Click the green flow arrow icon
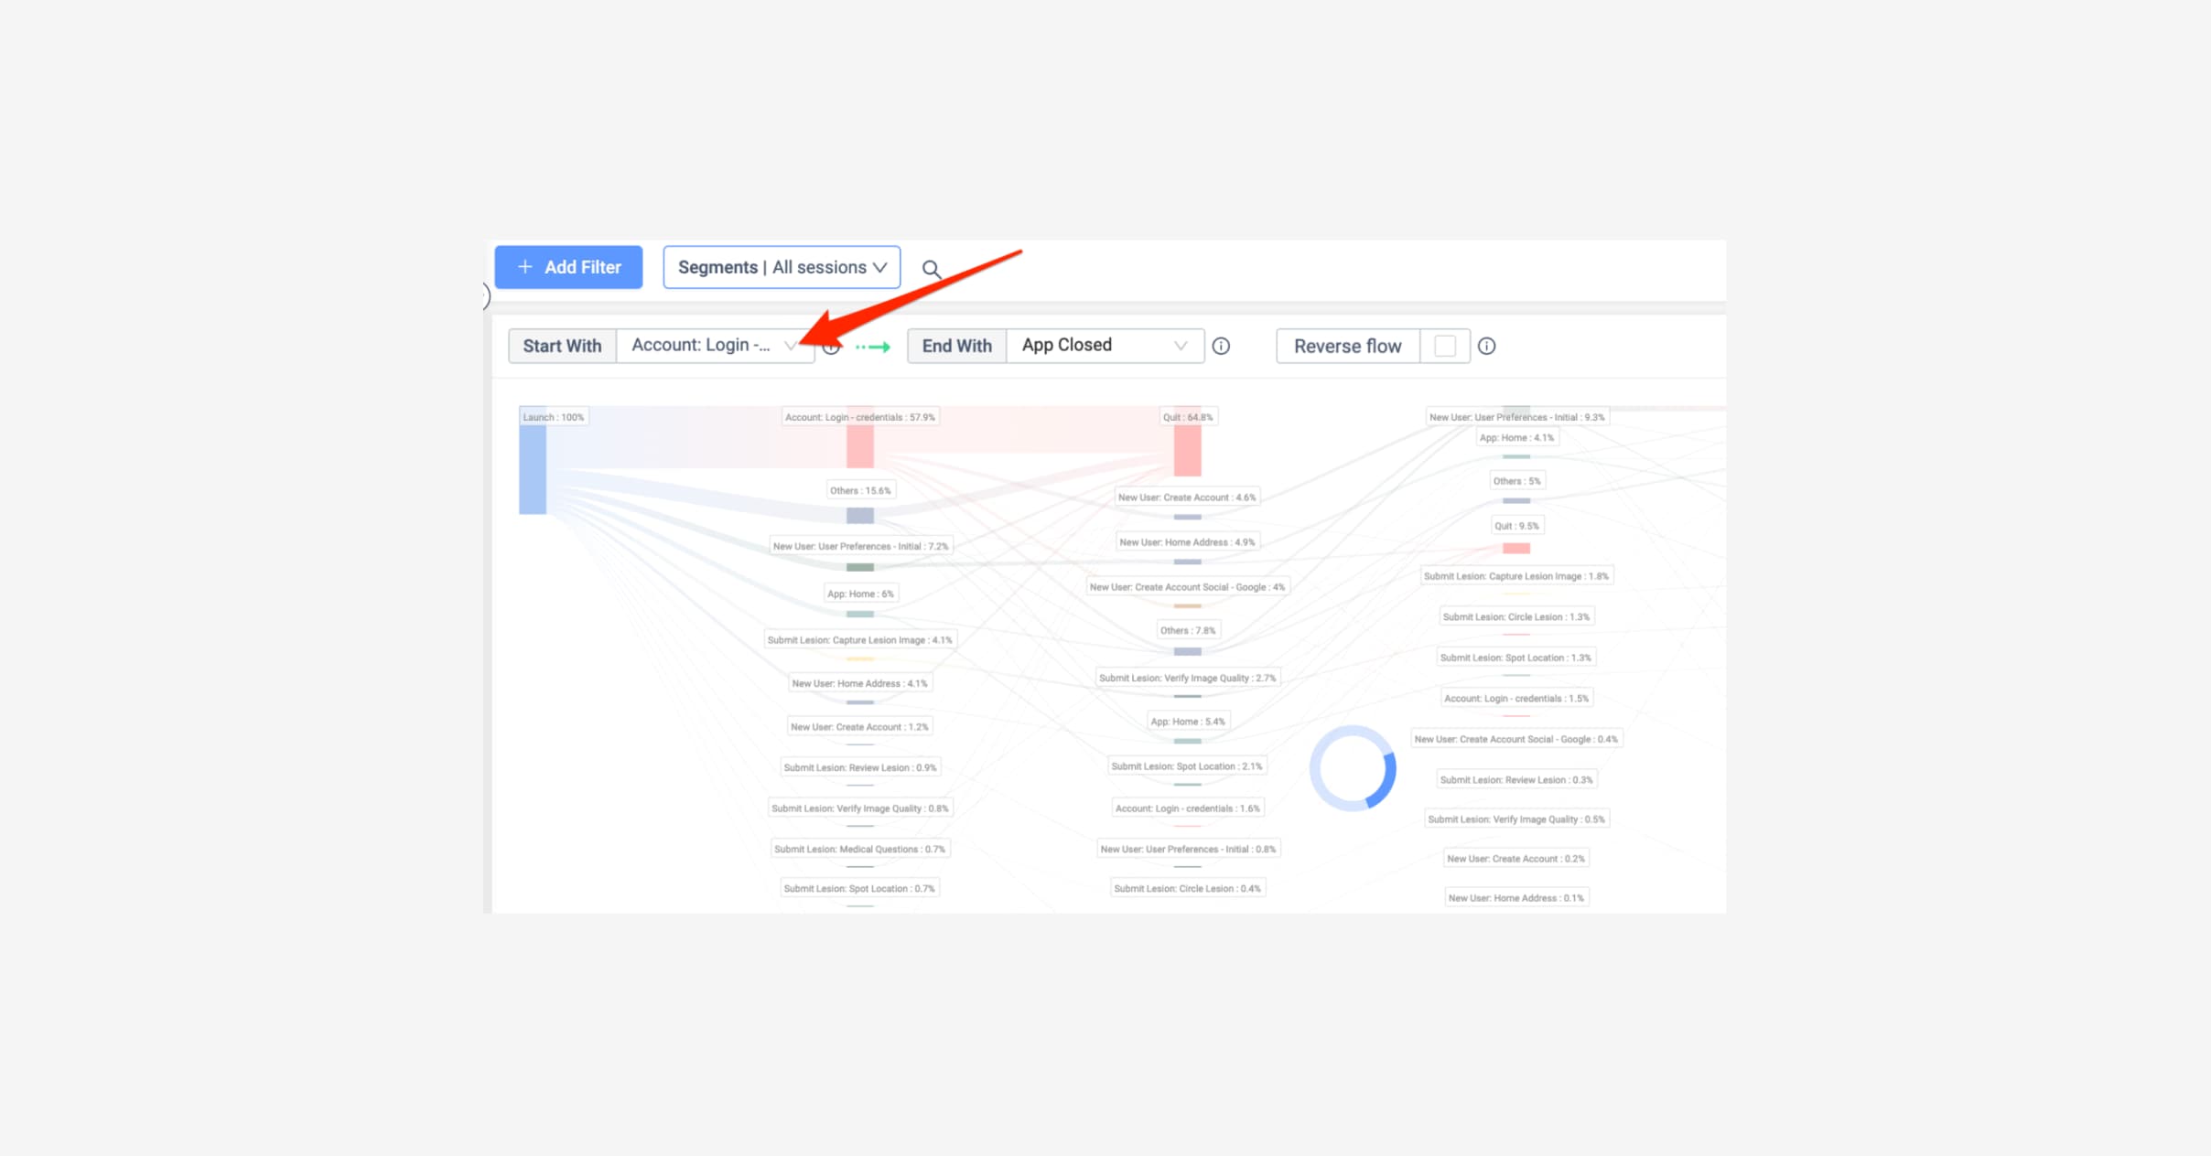The width and height of the screenshot is (2211, 1156). [873, 348]
